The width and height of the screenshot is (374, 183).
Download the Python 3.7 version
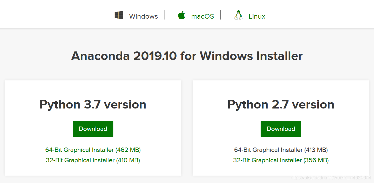[x=93, y=129]
